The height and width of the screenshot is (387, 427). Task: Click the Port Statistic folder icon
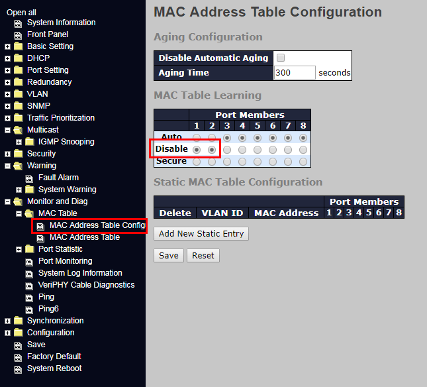29,249
